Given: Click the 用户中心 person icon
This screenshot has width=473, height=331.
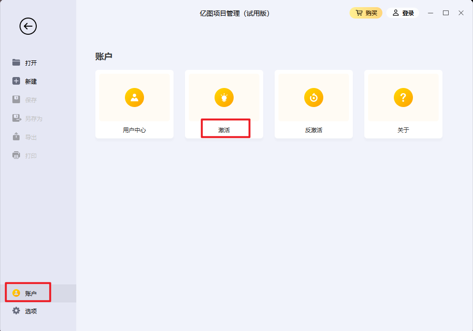Looking at the screenshot, I should tap(134, 97).
